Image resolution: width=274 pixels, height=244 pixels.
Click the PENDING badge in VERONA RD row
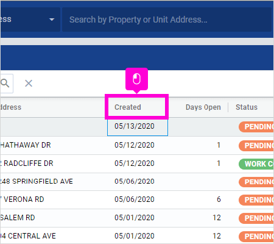click(x=256, y=200)
